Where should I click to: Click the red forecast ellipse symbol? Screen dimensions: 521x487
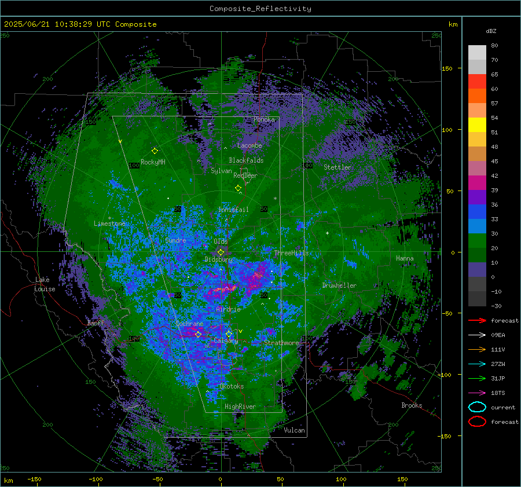point(477,422)
